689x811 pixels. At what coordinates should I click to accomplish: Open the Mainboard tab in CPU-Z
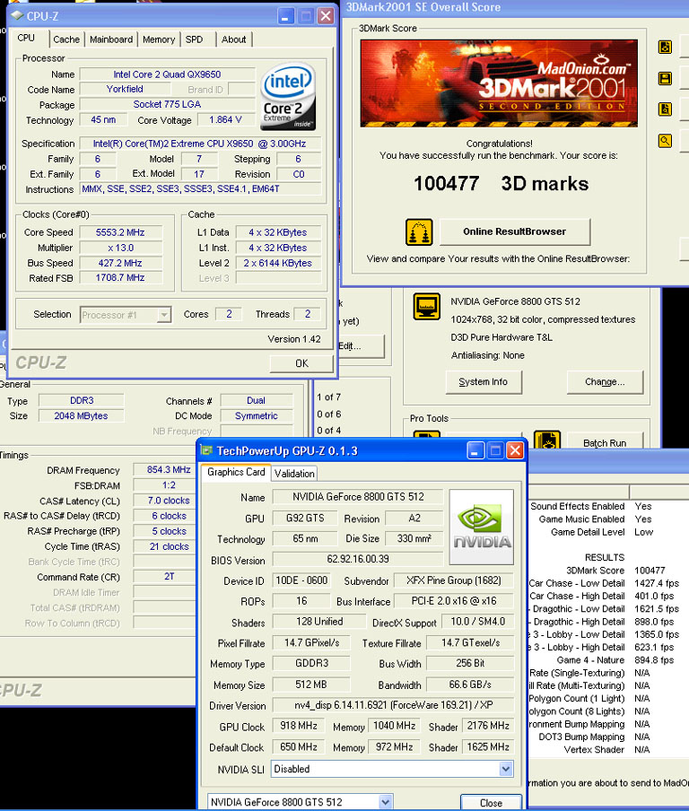[110, 39]
